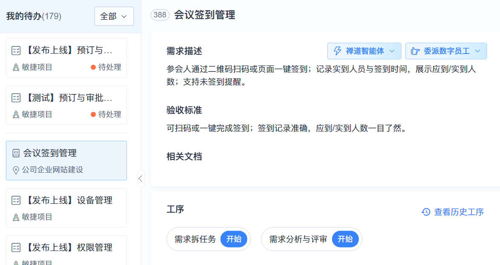The image size is (500, 265).
Task: Open 查看历史工序 link
Action: 459,212
